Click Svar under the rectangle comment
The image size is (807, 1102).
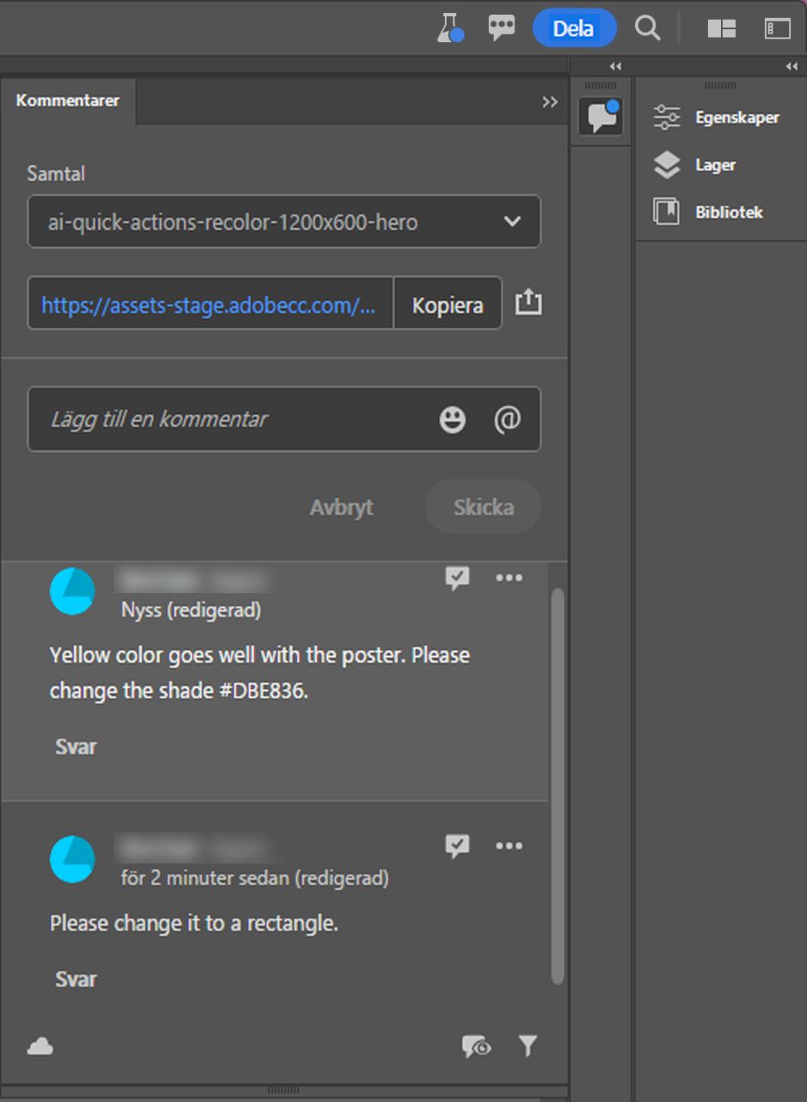click(76, 978)
